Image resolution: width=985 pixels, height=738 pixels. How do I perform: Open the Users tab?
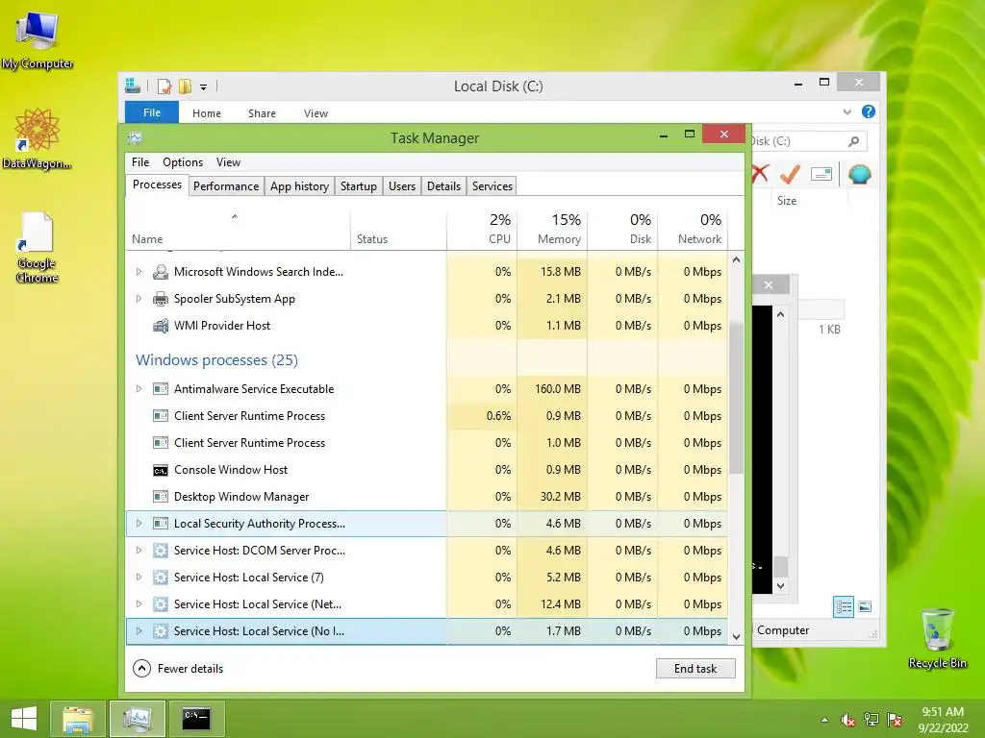click(x=402, y=186)
